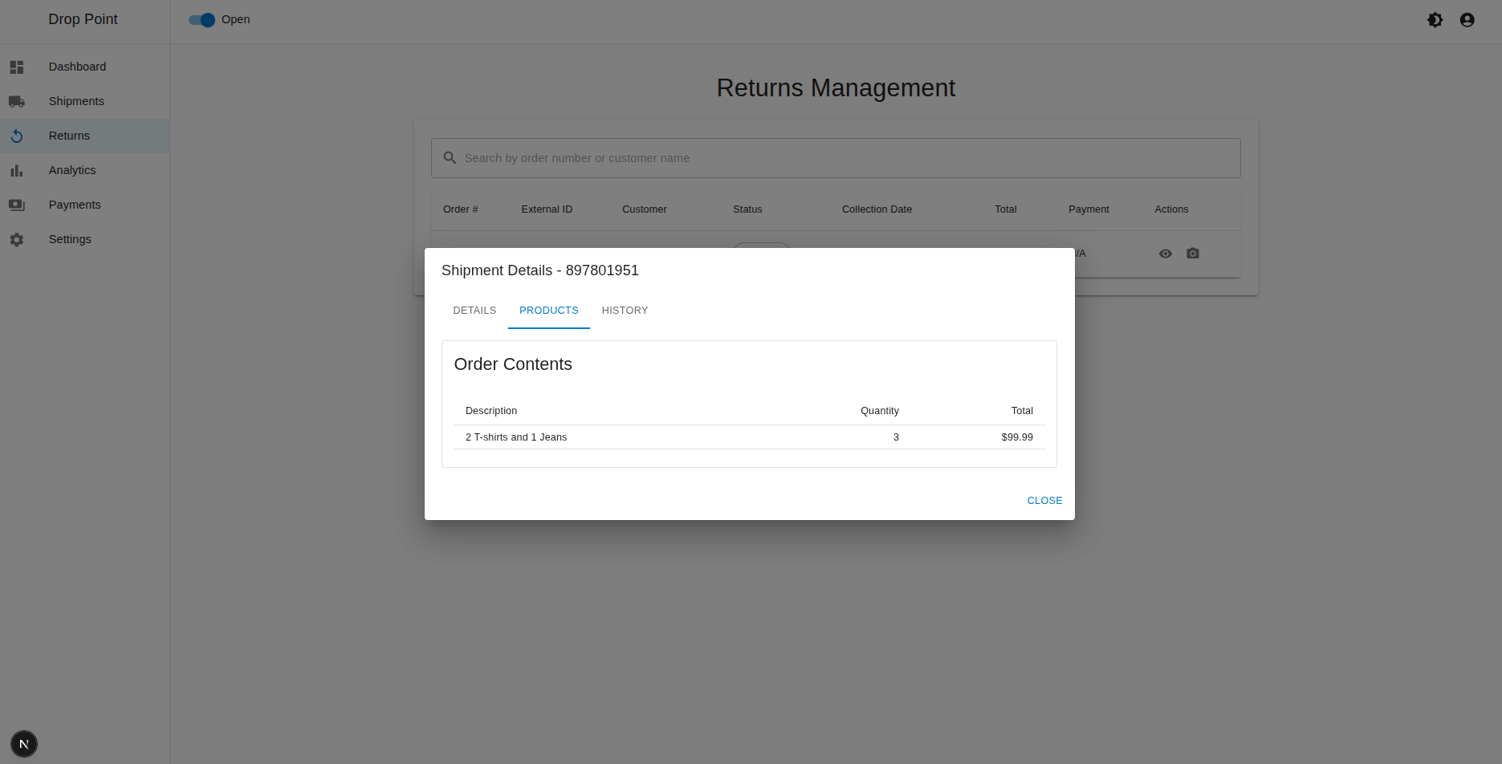
Task: Open Analytics via the bar chart icon
Action: pos(17,170)
